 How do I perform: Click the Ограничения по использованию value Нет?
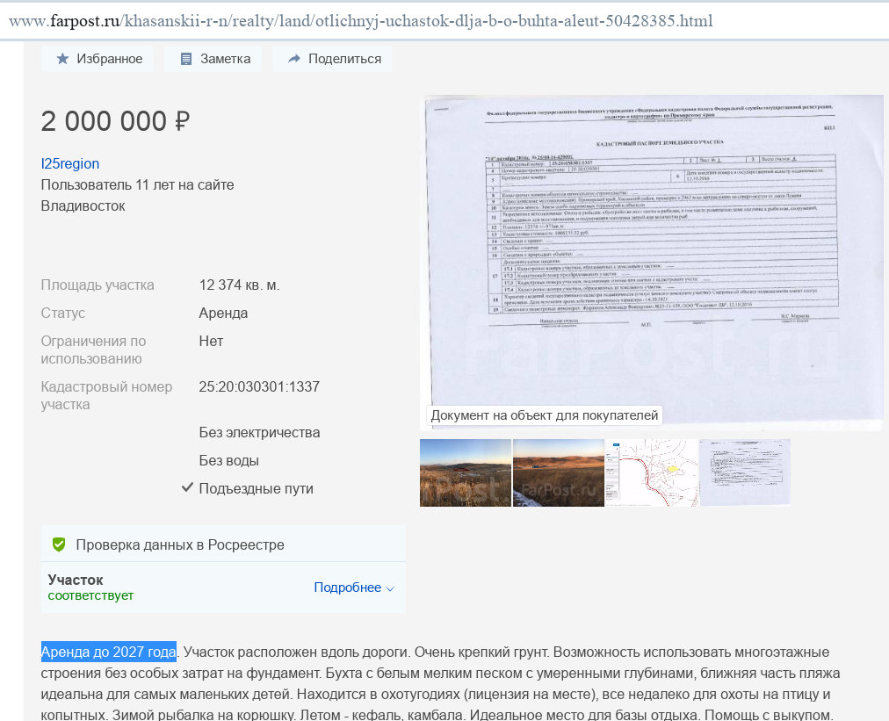point(211,342)
